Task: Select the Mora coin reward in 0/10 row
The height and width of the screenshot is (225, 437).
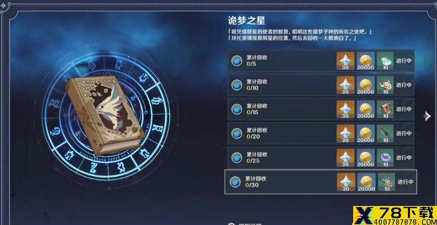Action: 365,85
